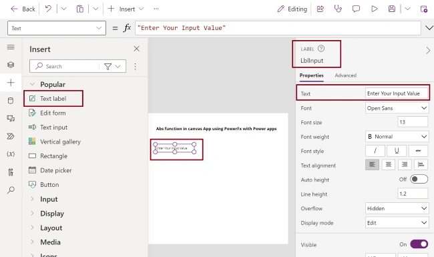Open the Comments icon
The width and height of the screenshot is (434, 257).
point(356,9)
